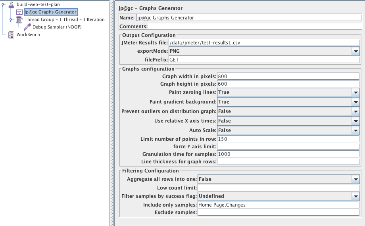Click the build-web-test-plan flask icon
This screenshot has height=226, width=365.
(11, 5)
